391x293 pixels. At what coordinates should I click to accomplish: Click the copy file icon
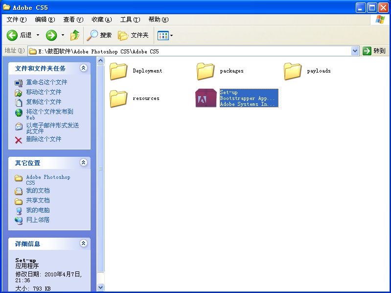(x=19, y=102)
